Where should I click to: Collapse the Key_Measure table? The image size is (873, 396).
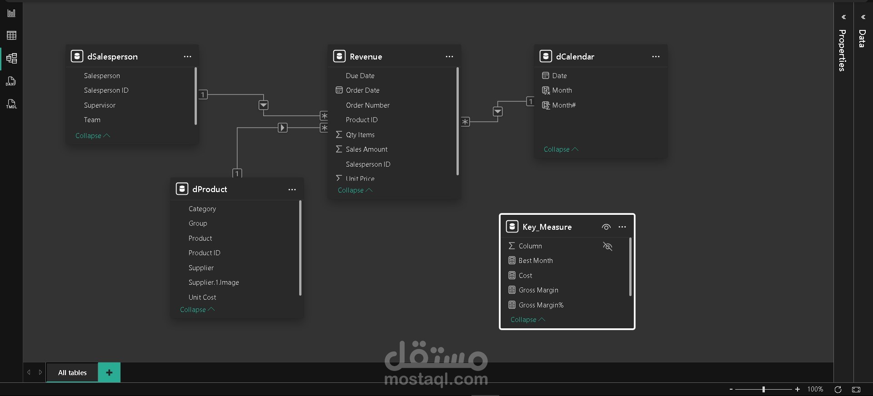[x=528, y=320]
